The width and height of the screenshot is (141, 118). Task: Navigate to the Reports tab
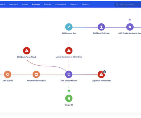pos(74,5)
